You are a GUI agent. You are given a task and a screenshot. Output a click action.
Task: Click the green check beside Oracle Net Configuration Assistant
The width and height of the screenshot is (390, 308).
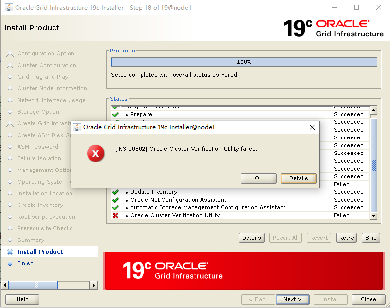pyautogui.click(x=115, y=200)
